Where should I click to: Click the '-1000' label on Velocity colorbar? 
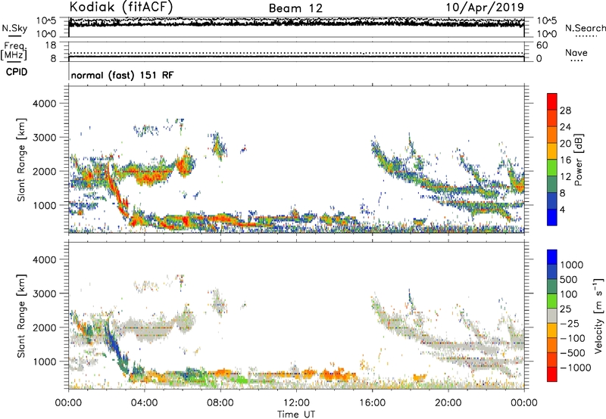point(575,368)
